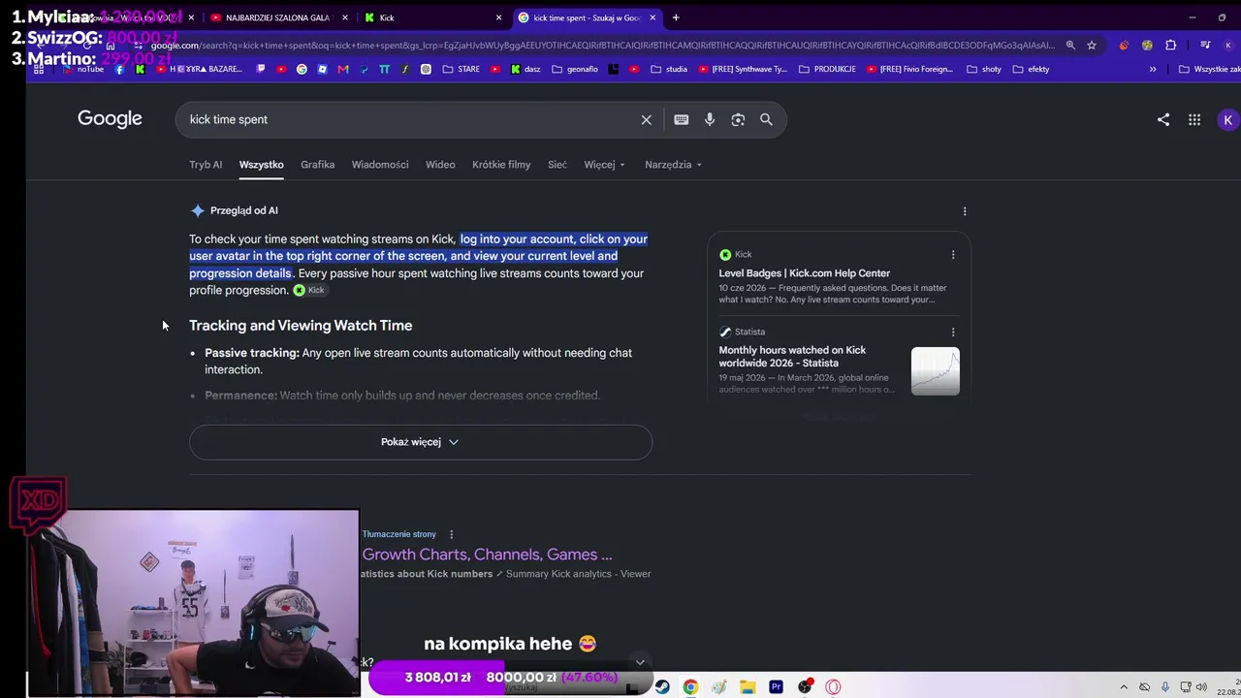
Task: Open the Krótkie filmy tab
Action: pyautogui.click(x=501, y=165)
